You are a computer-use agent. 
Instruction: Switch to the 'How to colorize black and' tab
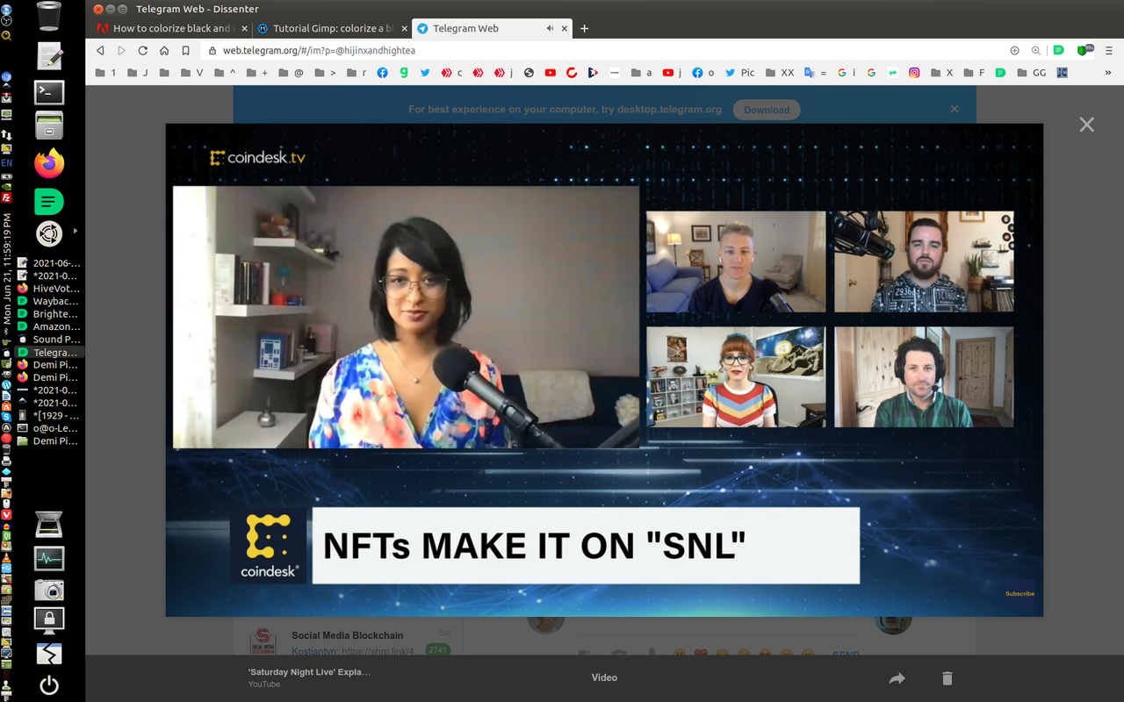click(172, 28)
